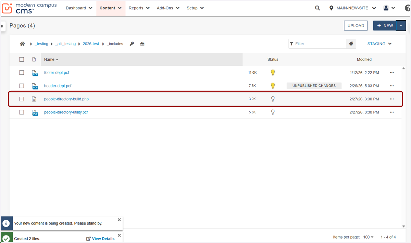Click the UPLOAD button
Image resolution: width=411 pixels, height=243 pixels.
pyautogui.click(x=356, y=26)
